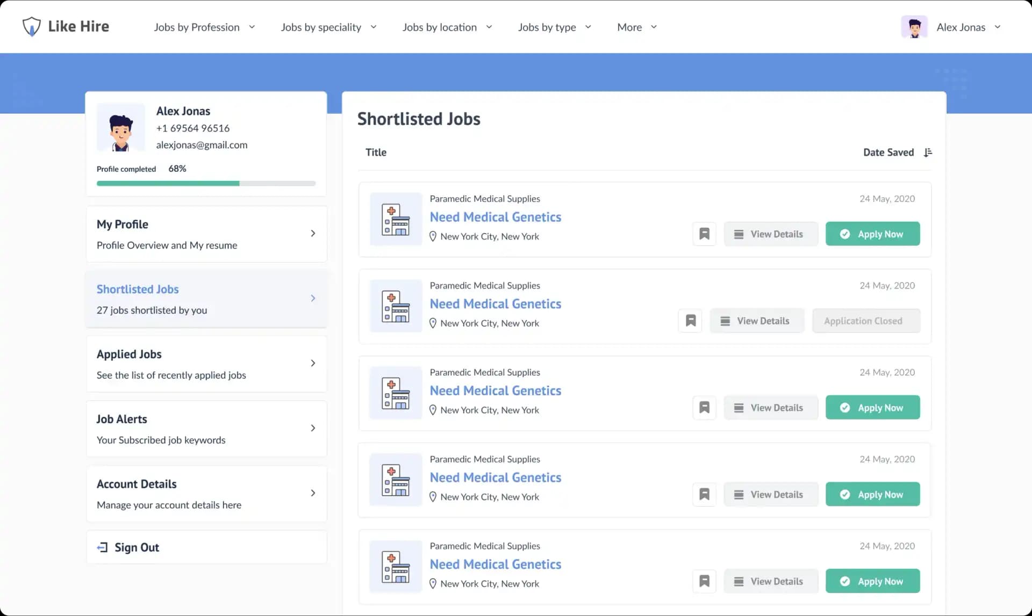1032x616 pixels.
Task: Open the Jobs by type menu
Action: (554, 27)
